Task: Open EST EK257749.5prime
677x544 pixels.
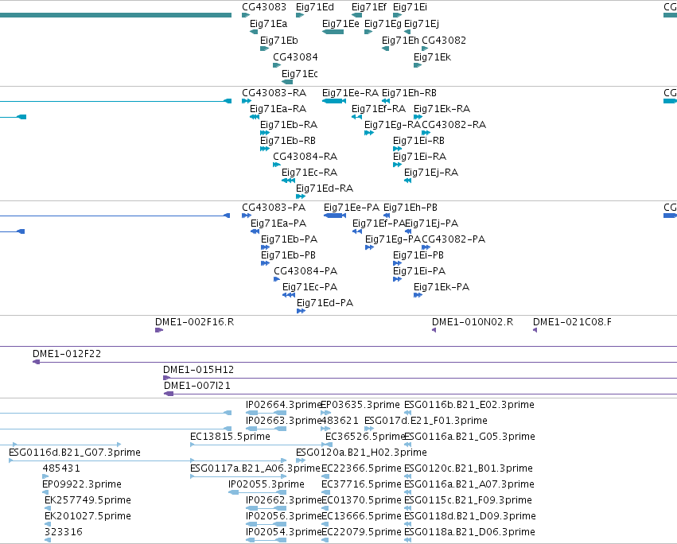Action: [88, 500]
